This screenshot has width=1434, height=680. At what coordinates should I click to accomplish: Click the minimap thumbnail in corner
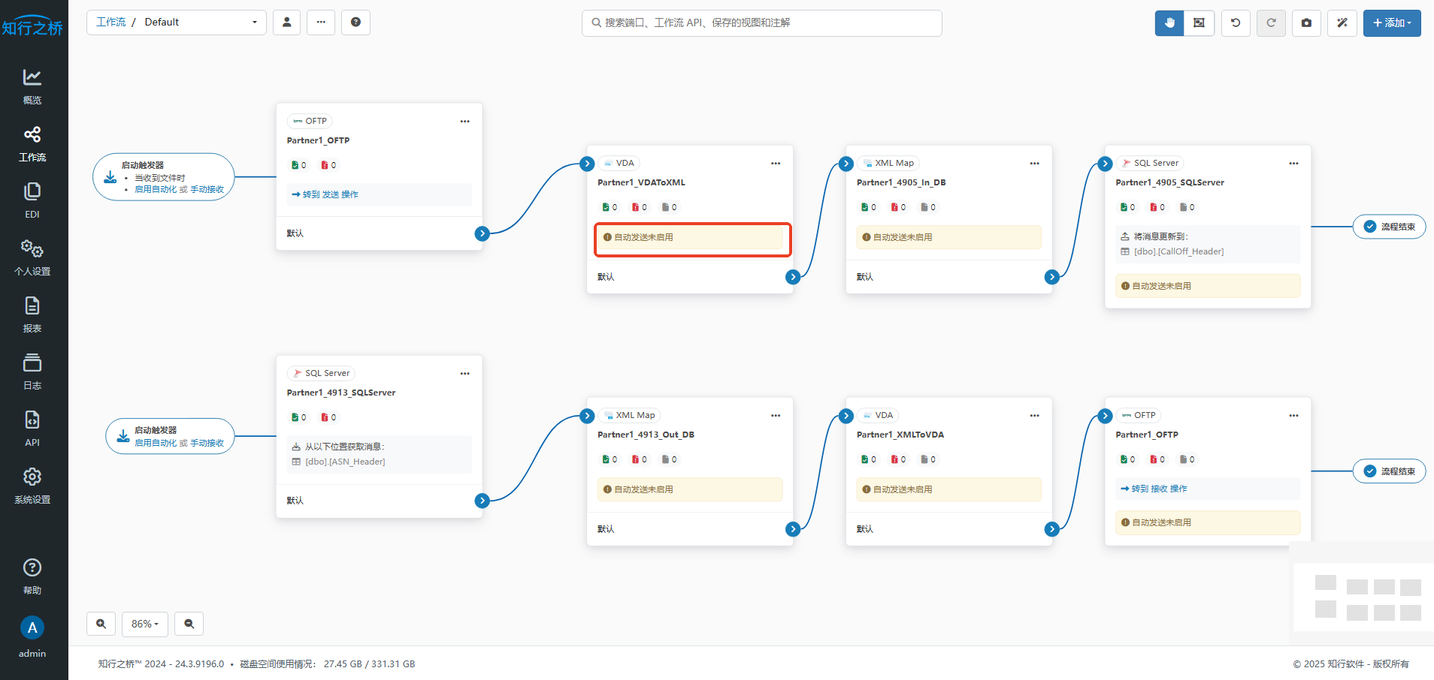pos(1362,591)
